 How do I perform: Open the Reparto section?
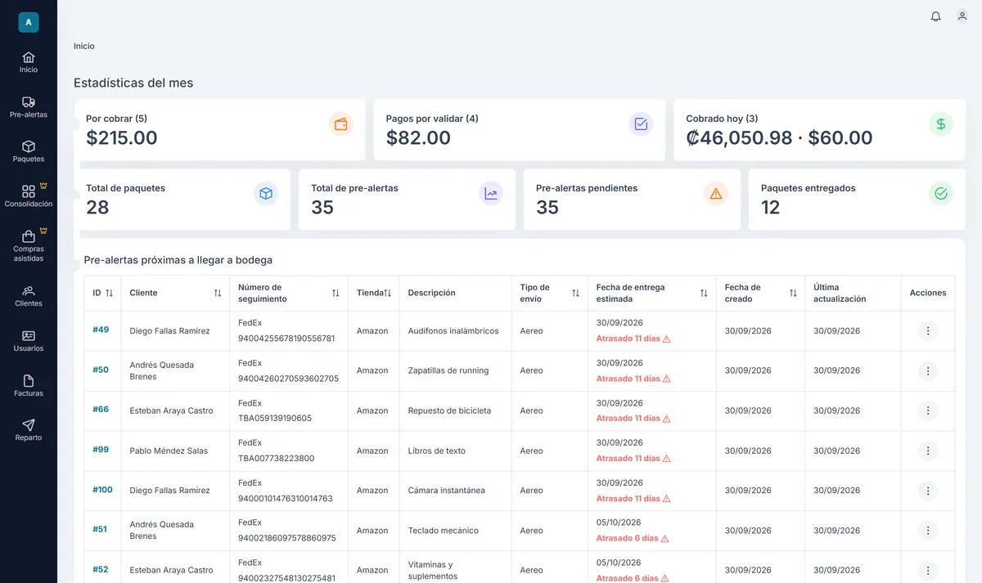point(29,430)
